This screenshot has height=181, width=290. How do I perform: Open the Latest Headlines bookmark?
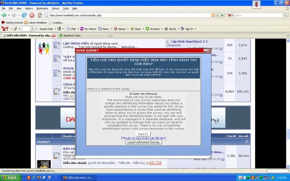point(36,22)
